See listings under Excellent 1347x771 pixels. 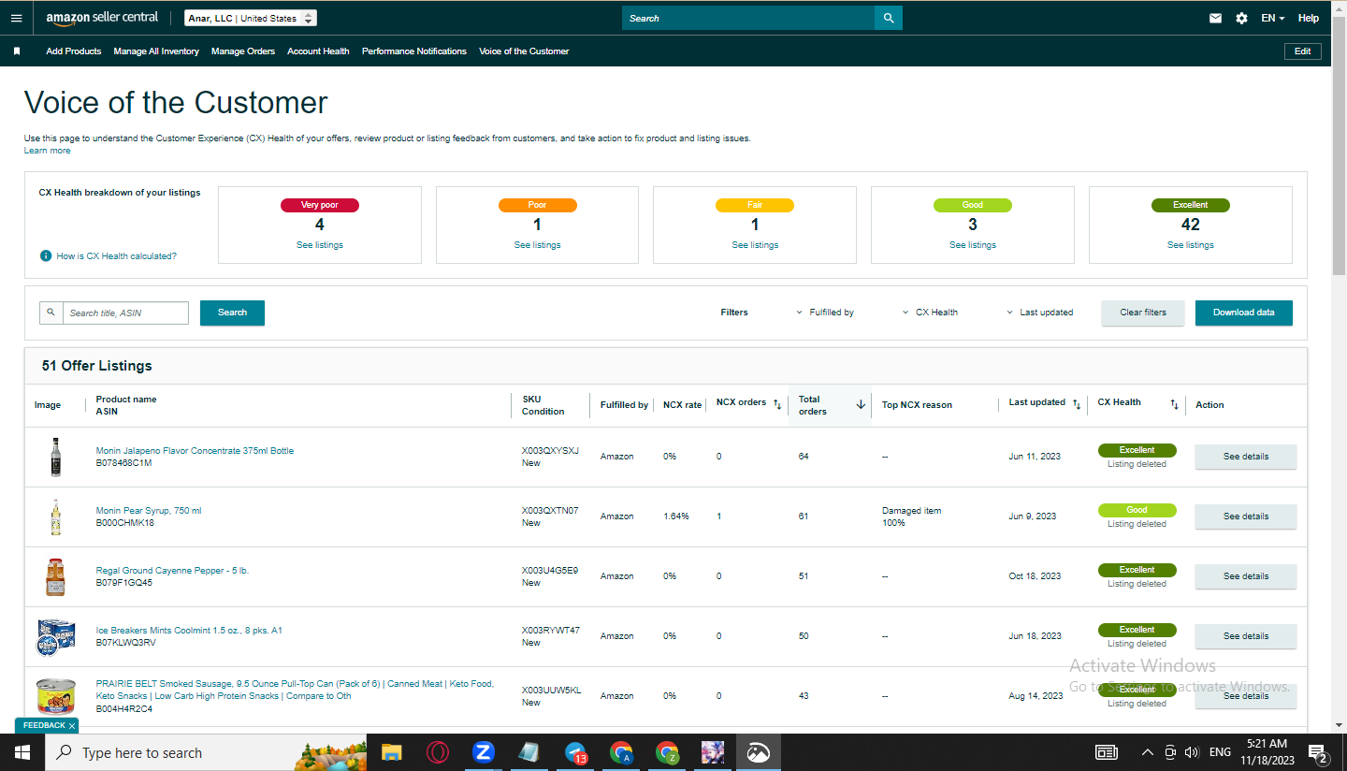tap(1191, 245)
